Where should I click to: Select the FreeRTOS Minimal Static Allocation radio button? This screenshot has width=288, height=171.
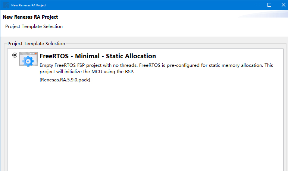(15, 55)
